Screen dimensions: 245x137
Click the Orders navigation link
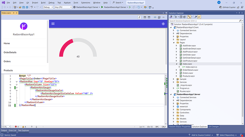(x=7, y=61)
